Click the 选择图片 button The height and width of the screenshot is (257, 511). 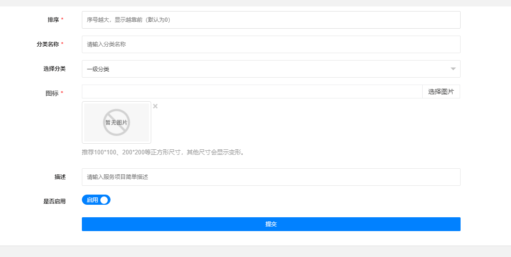441,92
